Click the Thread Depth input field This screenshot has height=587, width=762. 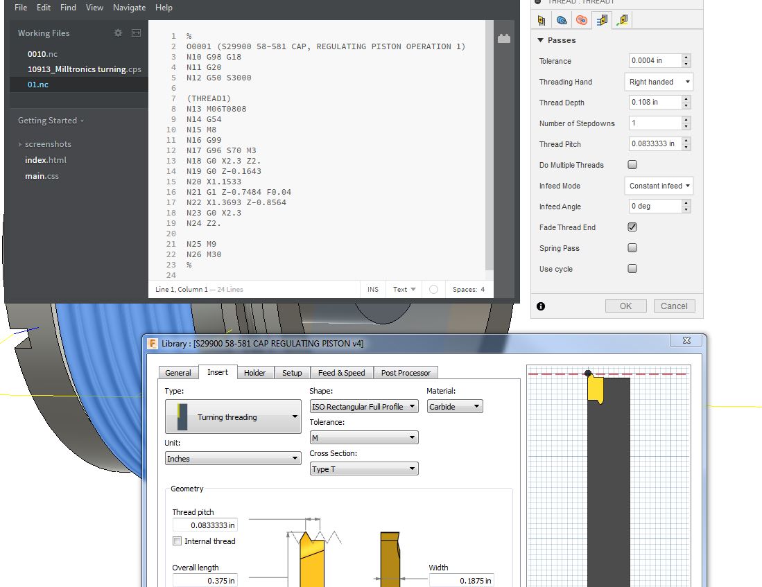click(655, 102)
